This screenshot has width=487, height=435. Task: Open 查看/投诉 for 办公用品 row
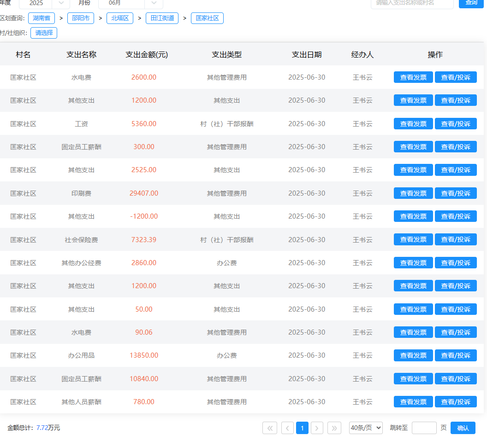(456, 355)
